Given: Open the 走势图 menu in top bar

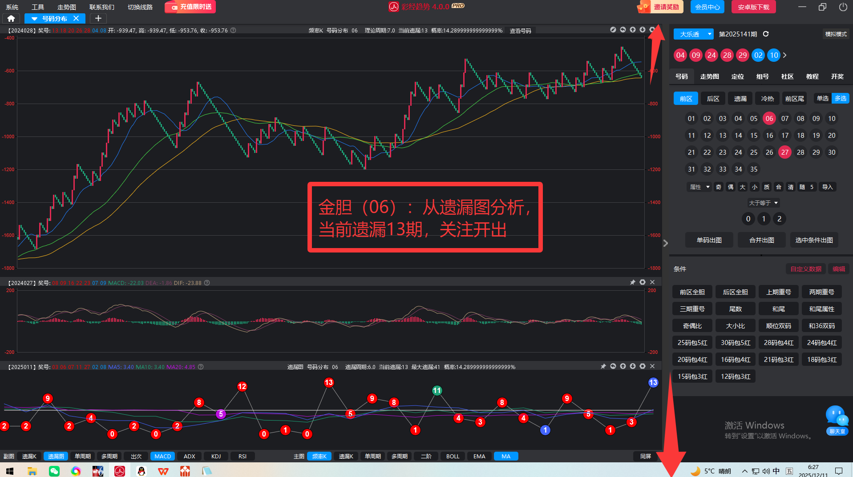Looking at the screenshot, I should point(67,7).
